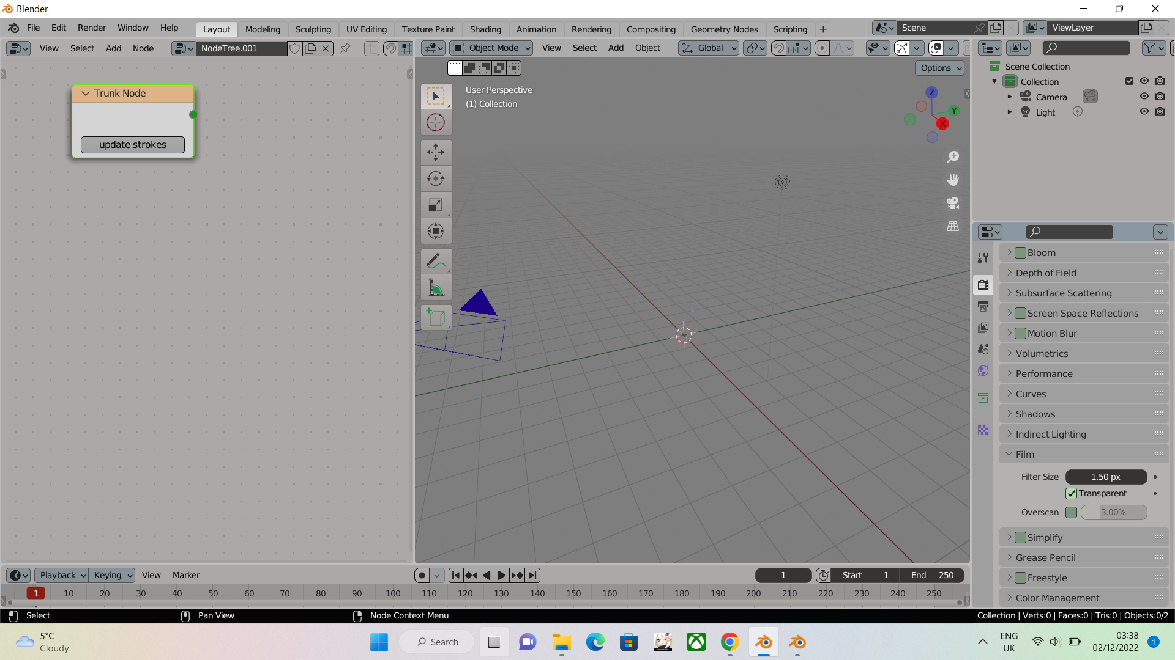This screenshot has height=660, width=1175.
Task: Click the update strokes button
Action: click(133, 145)
